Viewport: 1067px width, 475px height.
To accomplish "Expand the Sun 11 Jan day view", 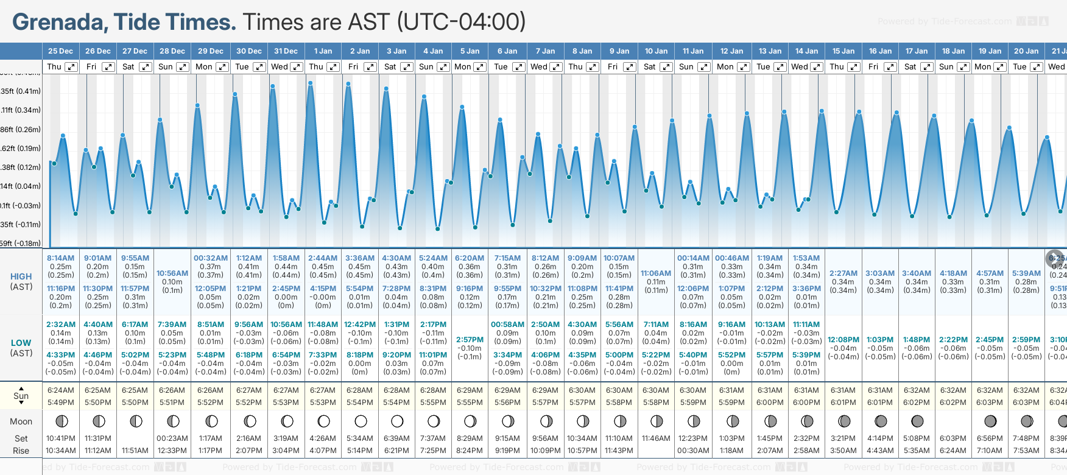I will pos(703,67).
